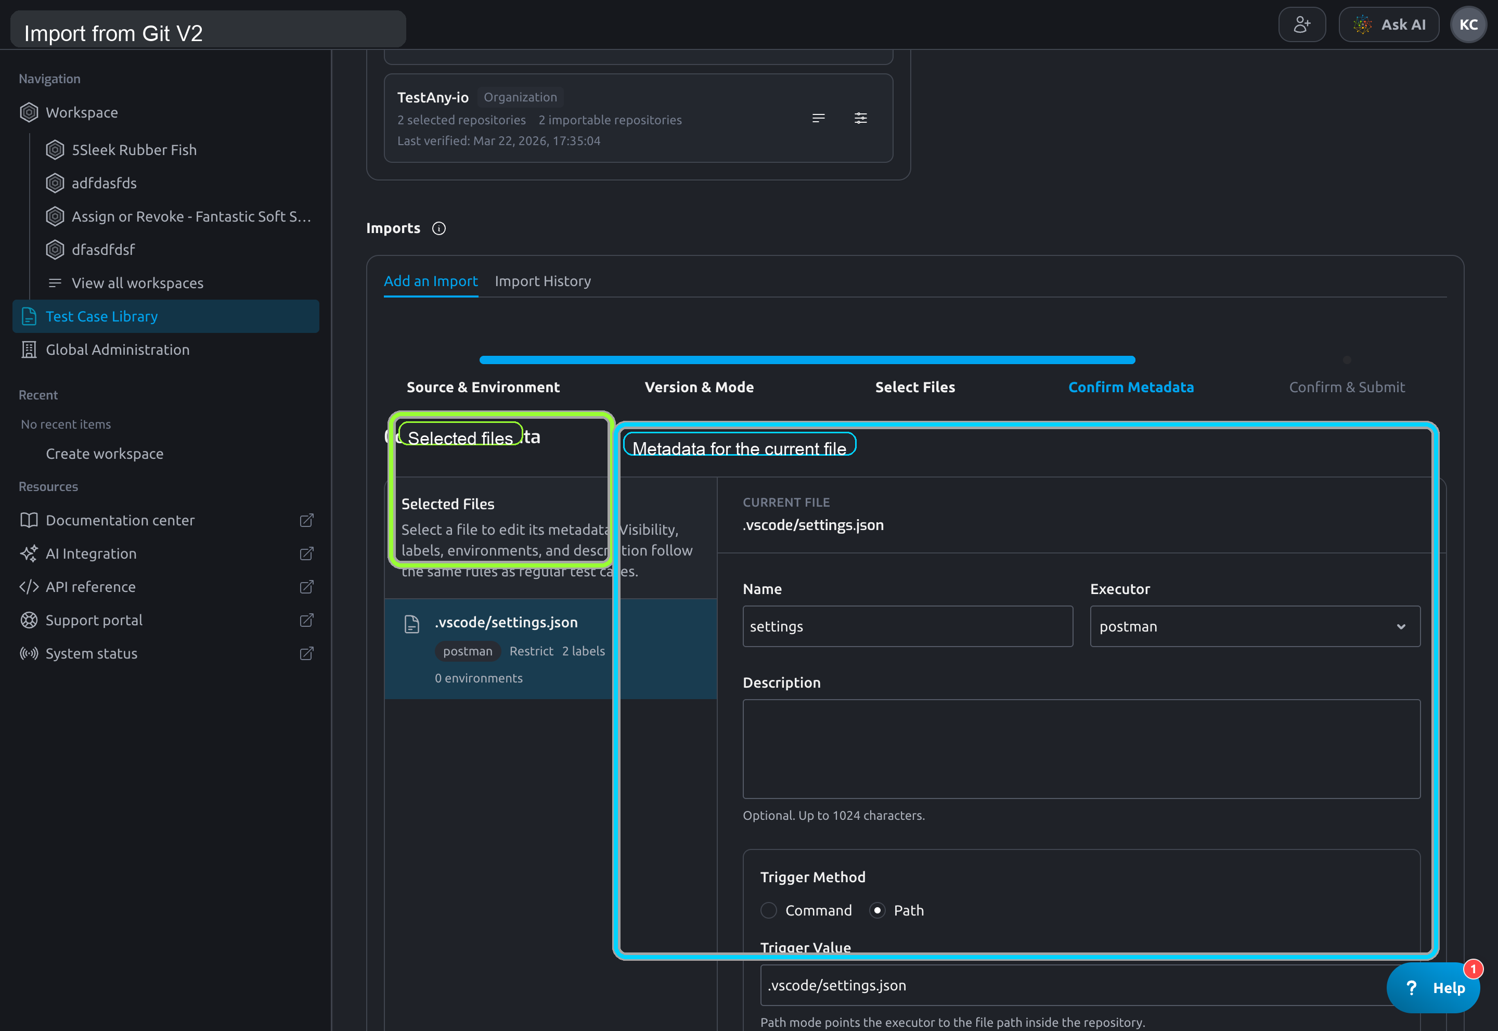Open System status page
The width and height of the screenshot is (1498, 1031).
(92, 653)
